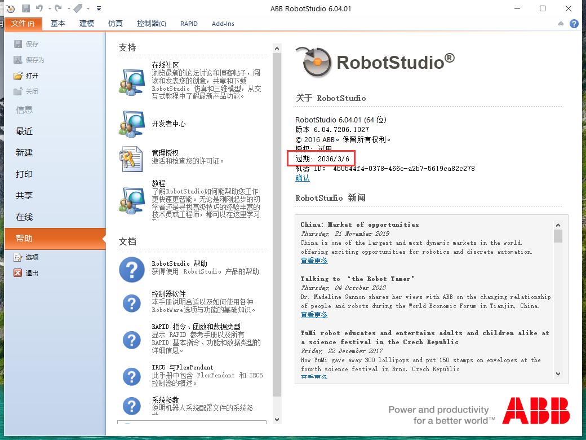586x440 pixels.
Task: Click the up arrow of the support list scrollbar
Action: point(277,49)
